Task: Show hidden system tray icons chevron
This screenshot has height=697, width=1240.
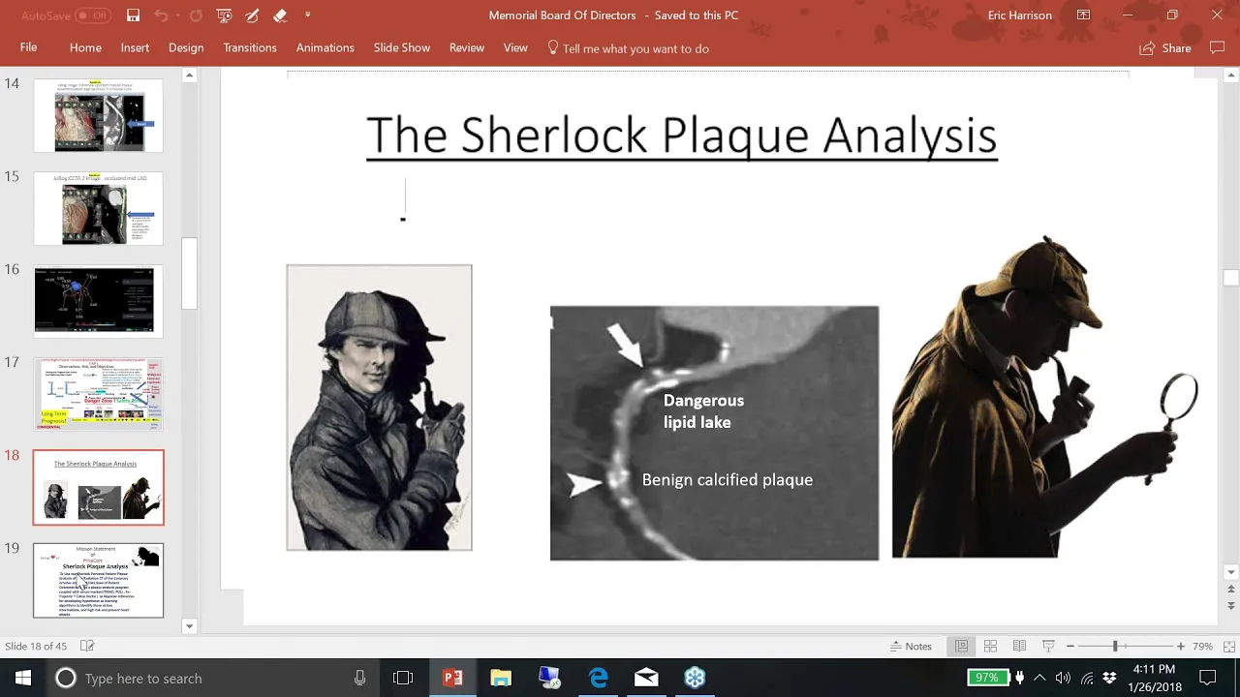Action: tap(1039, 679)
